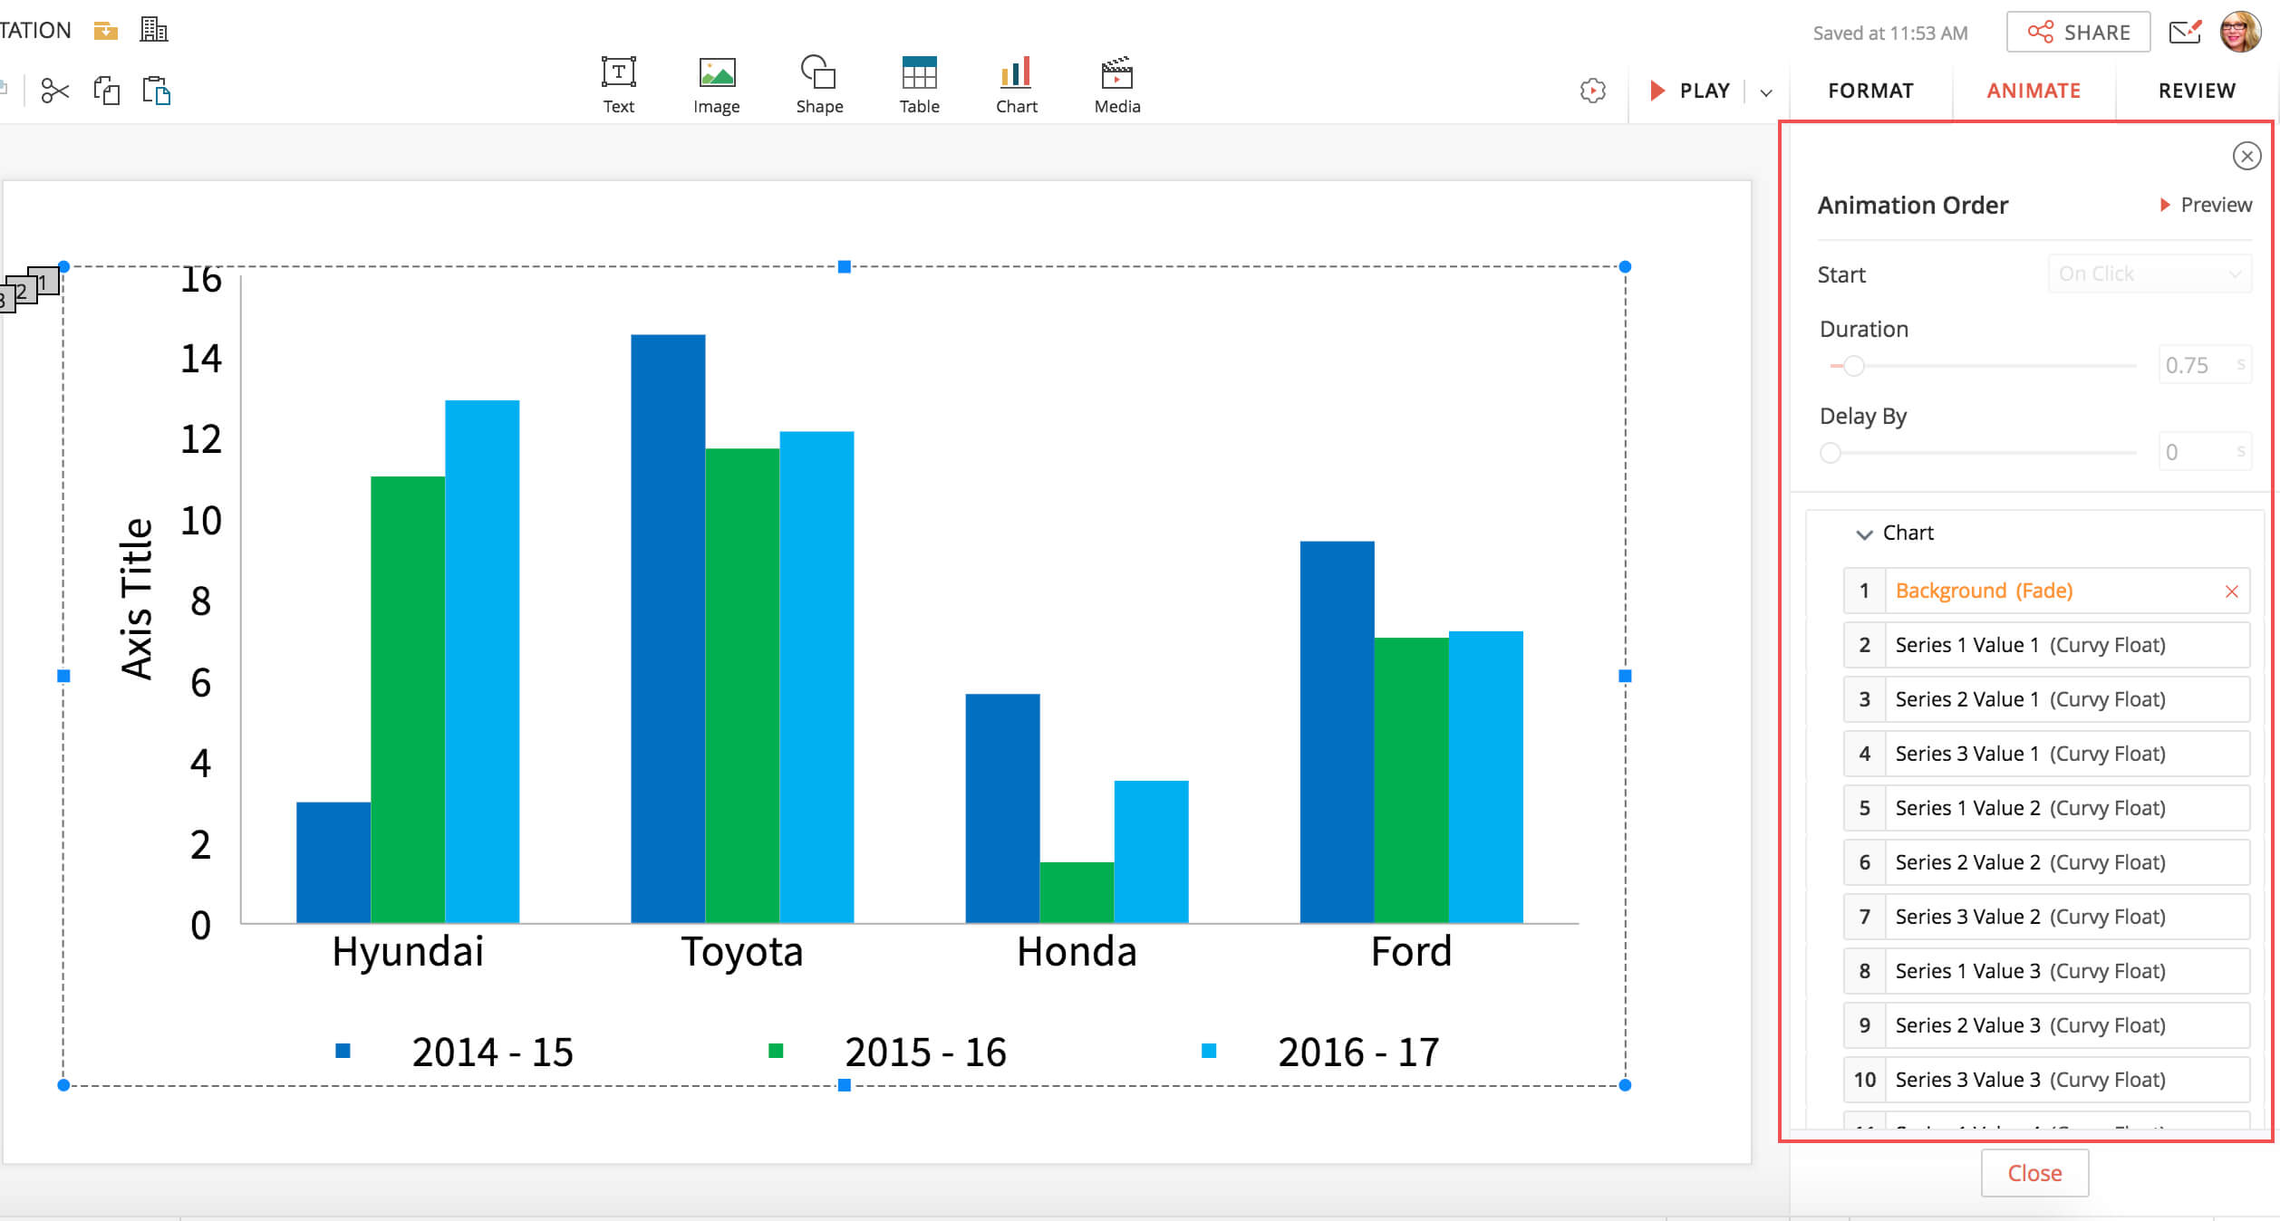Insert a Text box
This screenshot has height=1221, width=2280.
619,85
